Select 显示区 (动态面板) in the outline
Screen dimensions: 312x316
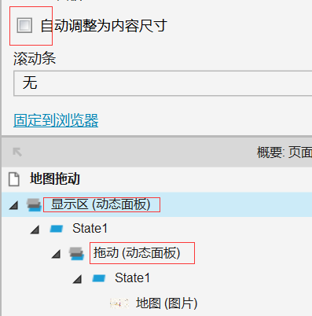(101, 204)
